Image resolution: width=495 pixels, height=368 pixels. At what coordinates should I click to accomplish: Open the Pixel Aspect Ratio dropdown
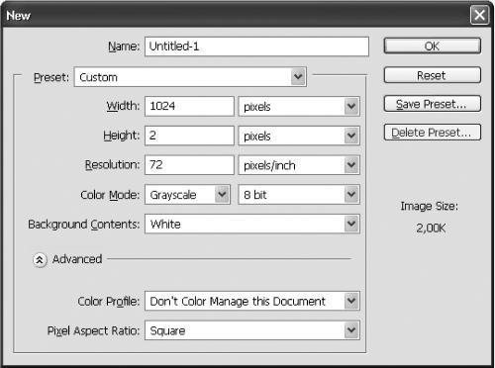tap(252, 330)
